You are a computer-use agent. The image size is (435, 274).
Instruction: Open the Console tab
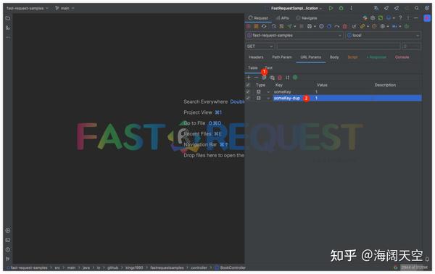click(x=402, y=57)
